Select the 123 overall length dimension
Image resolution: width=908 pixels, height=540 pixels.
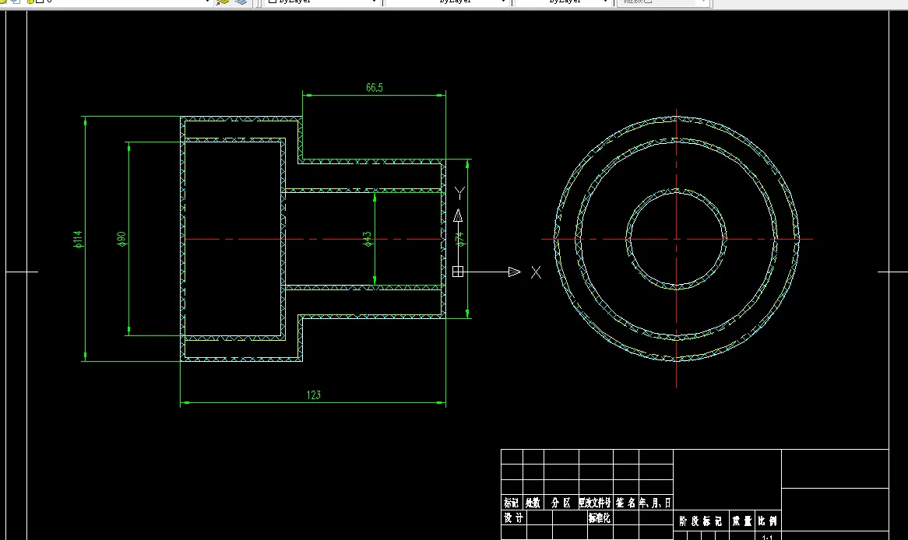tap(313, 394)
